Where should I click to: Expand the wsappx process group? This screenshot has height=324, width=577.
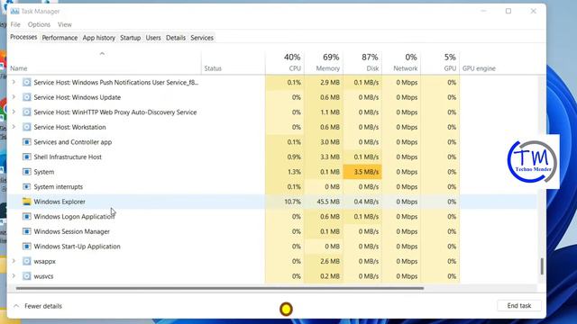[x=14, y=261]
